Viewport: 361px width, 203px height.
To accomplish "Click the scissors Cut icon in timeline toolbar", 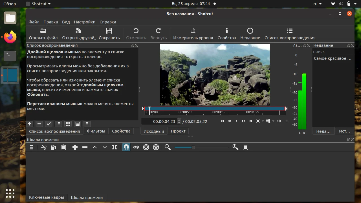I will coord(43,147).
